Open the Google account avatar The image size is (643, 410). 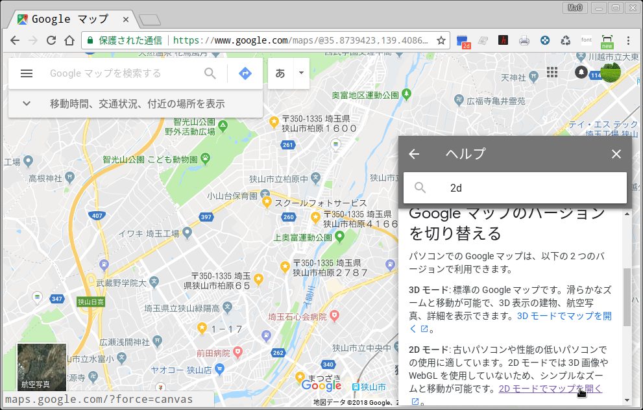(x=611, y=72)
